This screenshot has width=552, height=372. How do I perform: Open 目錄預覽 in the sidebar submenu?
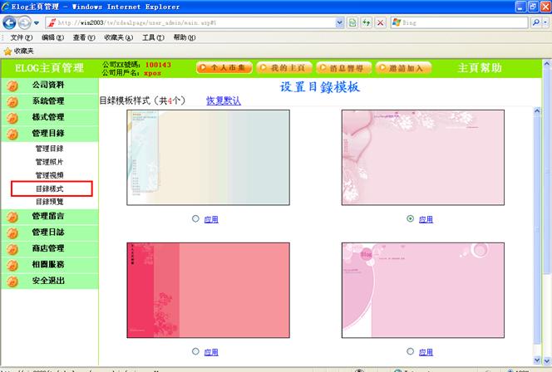[x=49, y=202]
